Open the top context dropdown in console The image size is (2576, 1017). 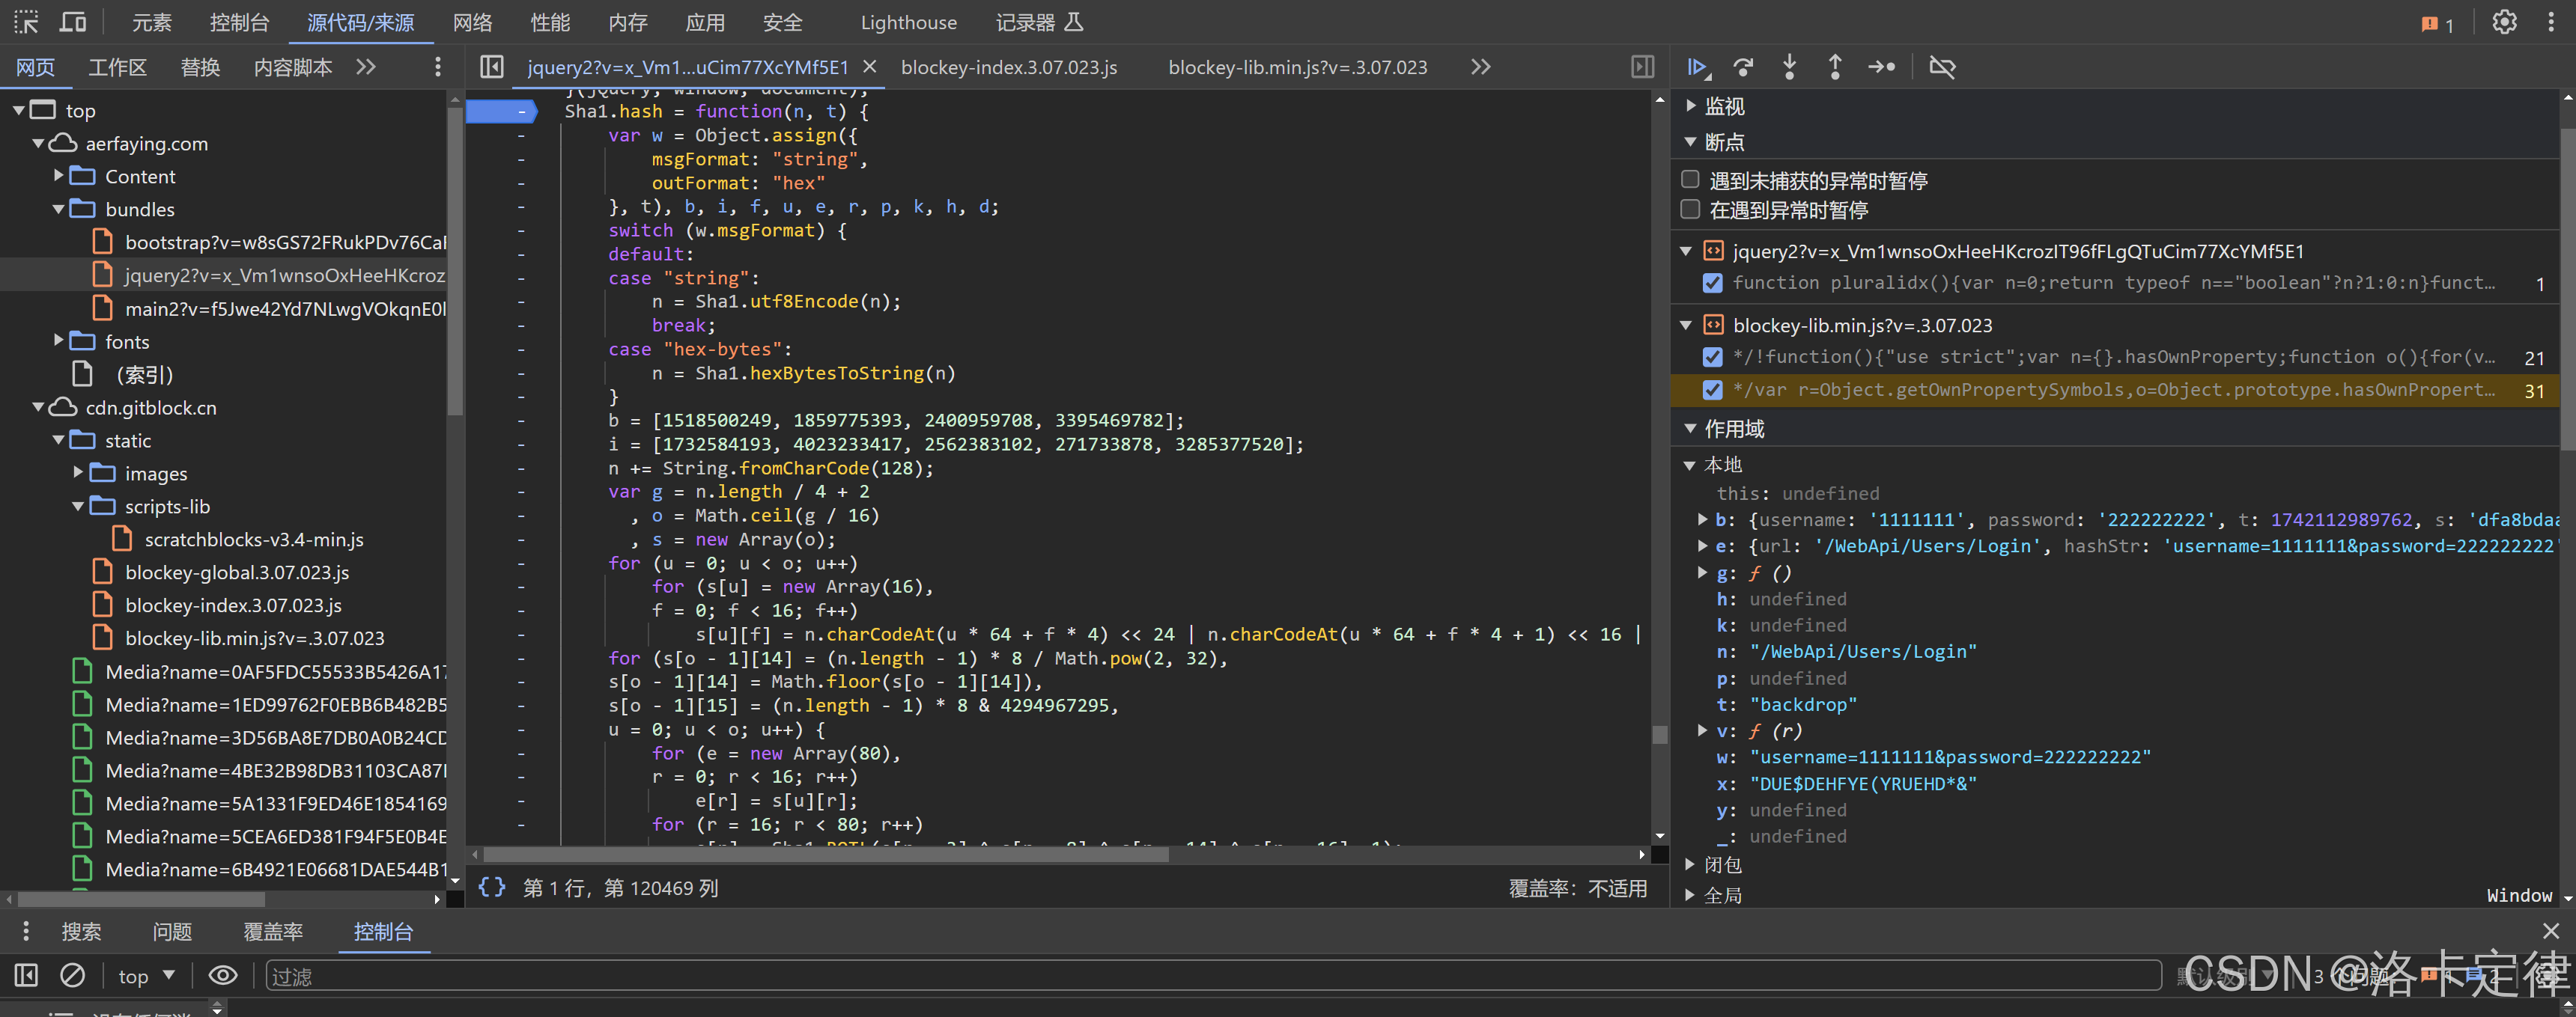click(x=146, y=976)
